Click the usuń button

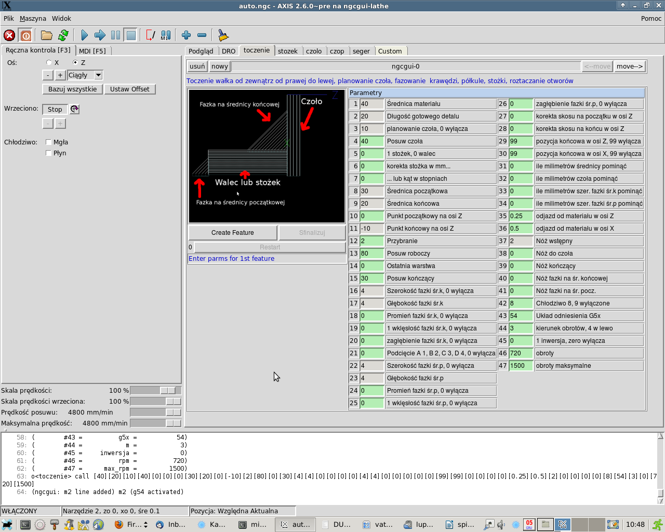[197, 66]
